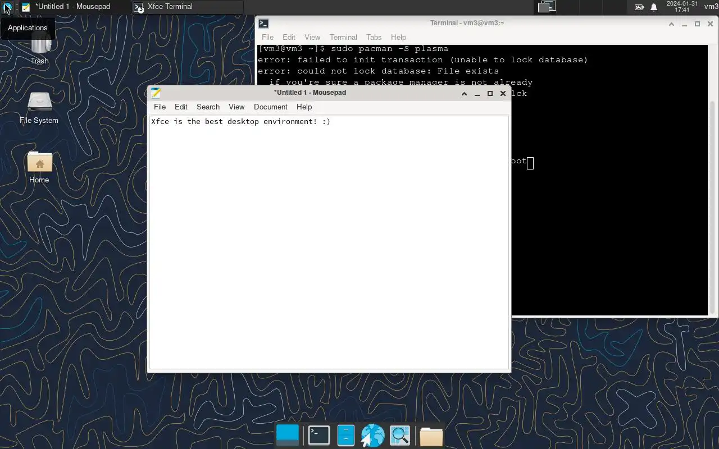Open the notifications bell icon

click(x=654, y=7)
